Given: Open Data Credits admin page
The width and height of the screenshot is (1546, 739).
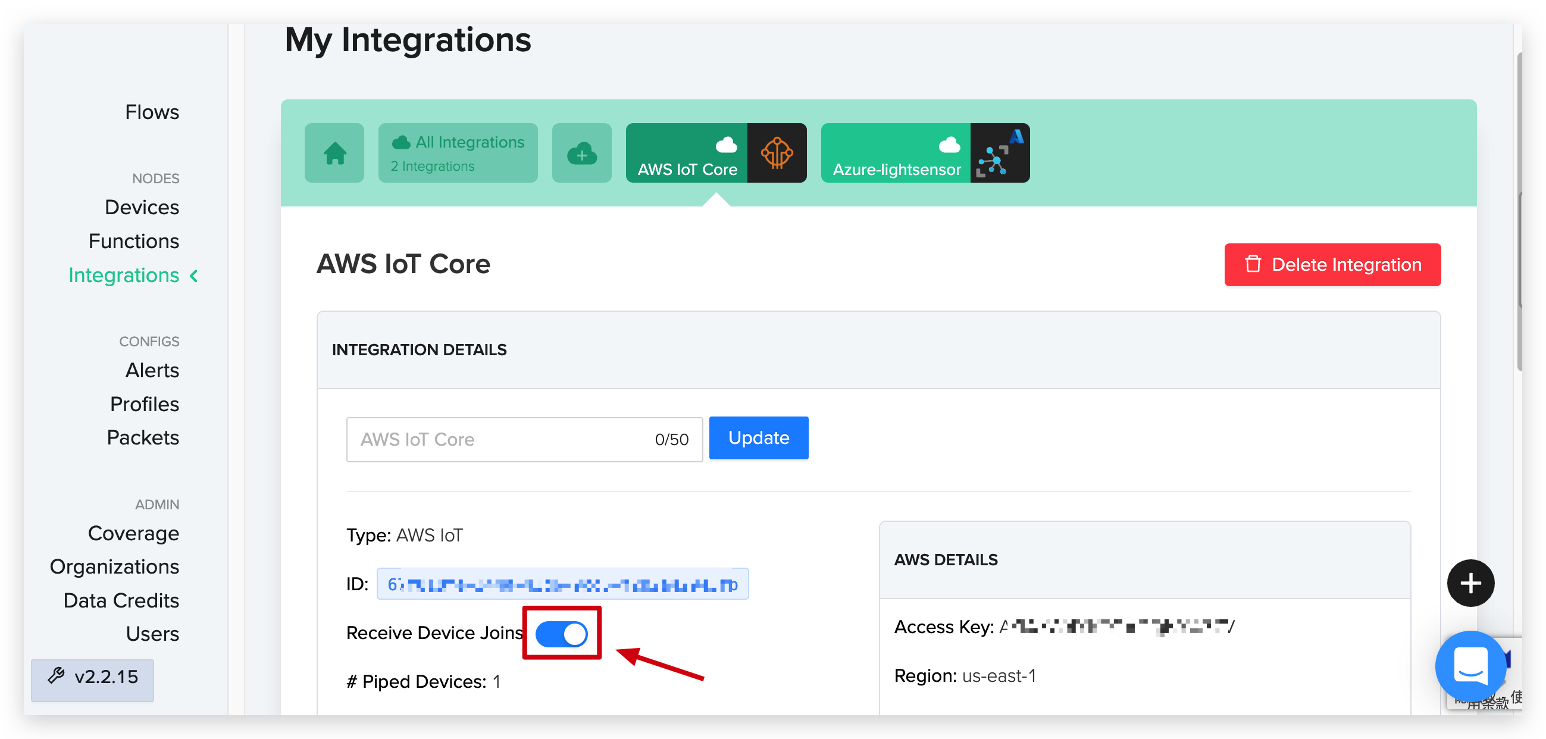Looking at the screenshot, I should coord(121,601).
